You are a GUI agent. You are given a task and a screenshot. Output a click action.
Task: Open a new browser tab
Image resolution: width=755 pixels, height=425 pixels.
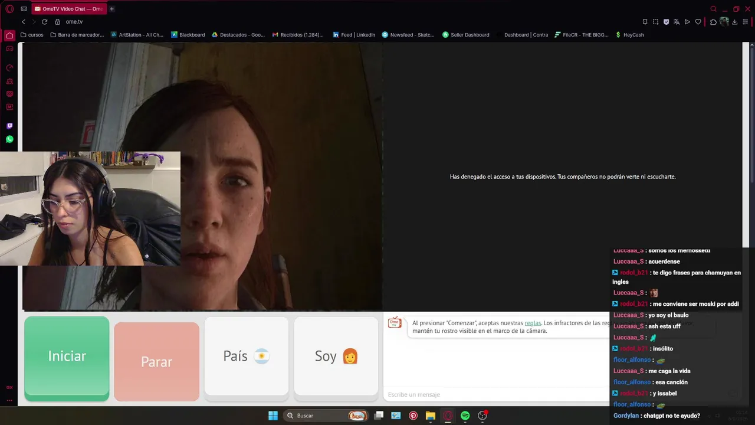click(111, 9)
